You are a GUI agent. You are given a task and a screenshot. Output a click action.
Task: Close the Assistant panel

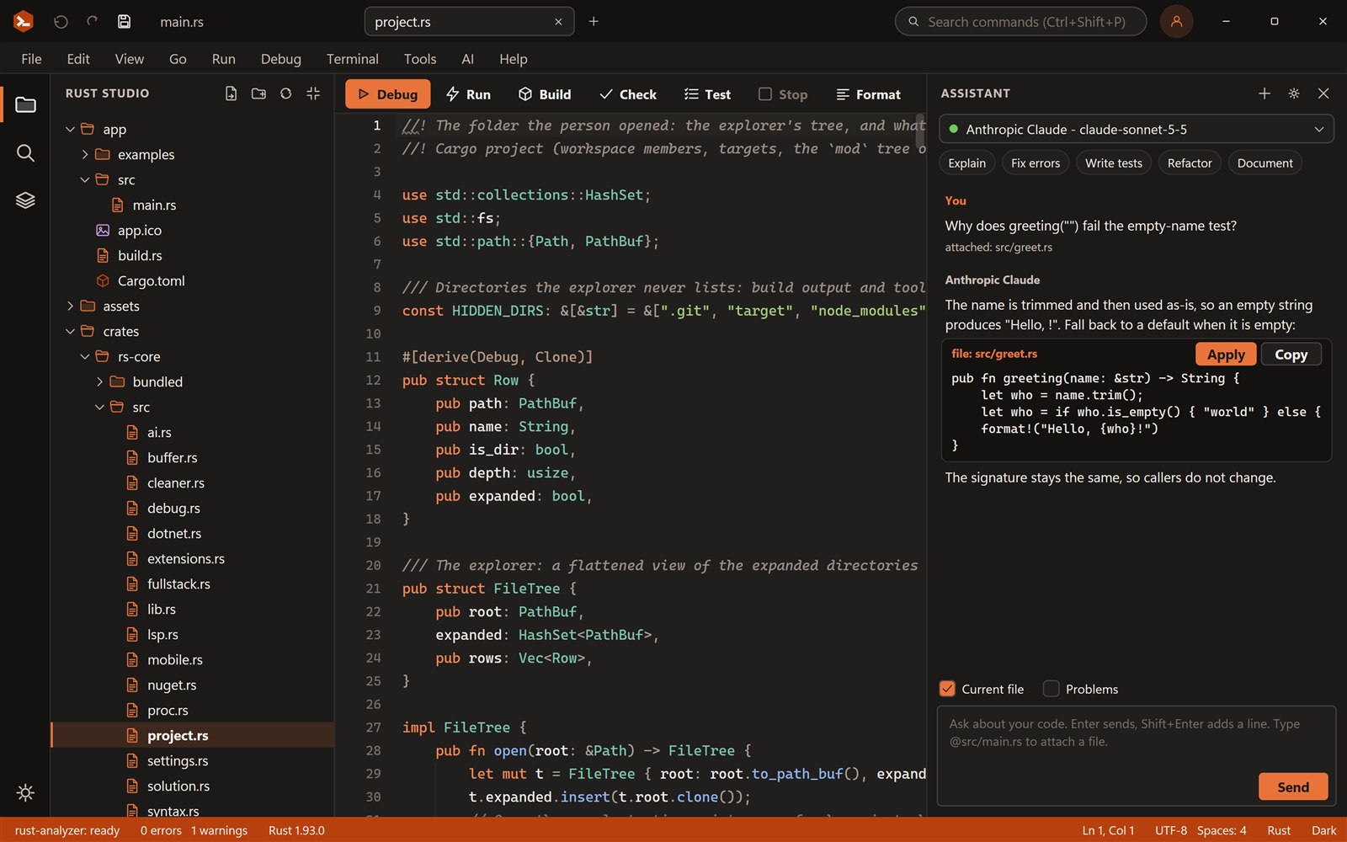point(1323,93)
